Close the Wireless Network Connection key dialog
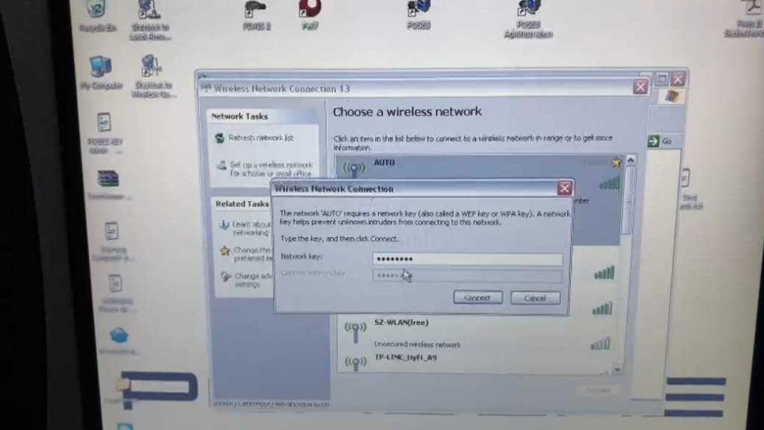 click(564, 189)
